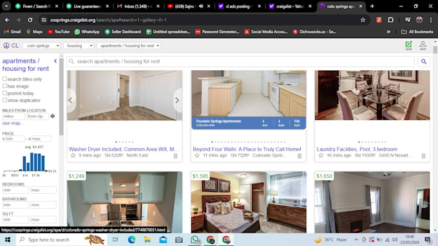
Task: Go back to previous page
Action: coord(7,20)
